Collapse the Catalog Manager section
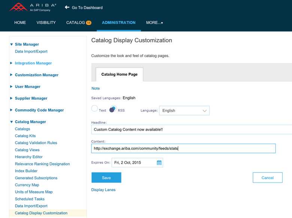This screenshot has height=218, width=292. click(12, 122)
